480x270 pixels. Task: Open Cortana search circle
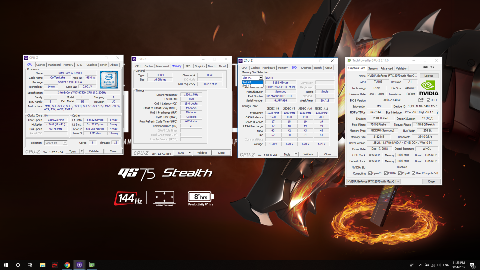coord(18,265)
